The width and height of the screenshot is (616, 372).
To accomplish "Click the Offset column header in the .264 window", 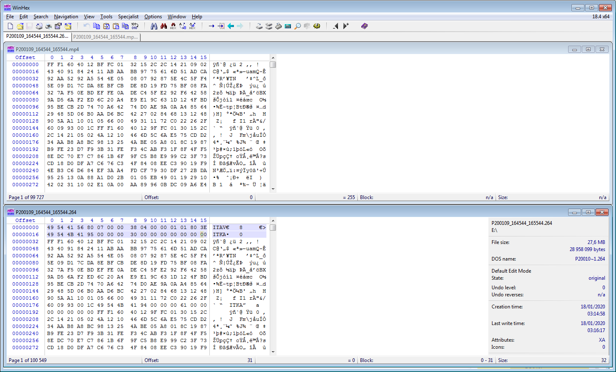I will coord(25,220).
